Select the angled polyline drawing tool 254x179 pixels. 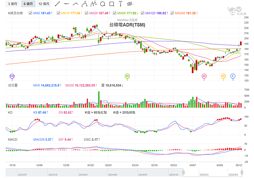coord(75,4)
